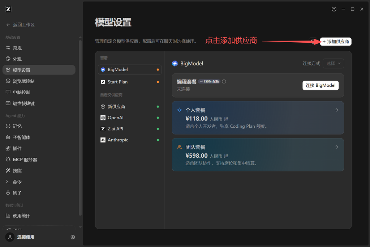Click the Z.ai API logo icon
370x247 pixels.
click(x=103, y=129)
